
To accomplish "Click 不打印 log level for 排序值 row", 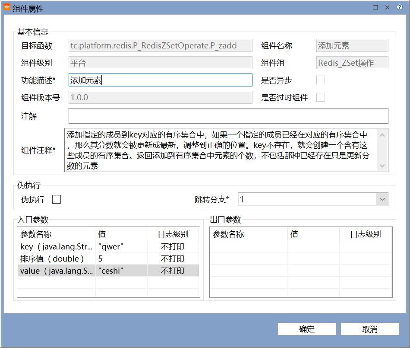I will (x=173, y=259).
